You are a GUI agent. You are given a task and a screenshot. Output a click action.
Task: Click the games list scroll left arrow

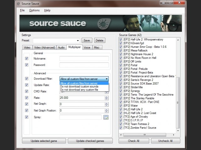121,135
